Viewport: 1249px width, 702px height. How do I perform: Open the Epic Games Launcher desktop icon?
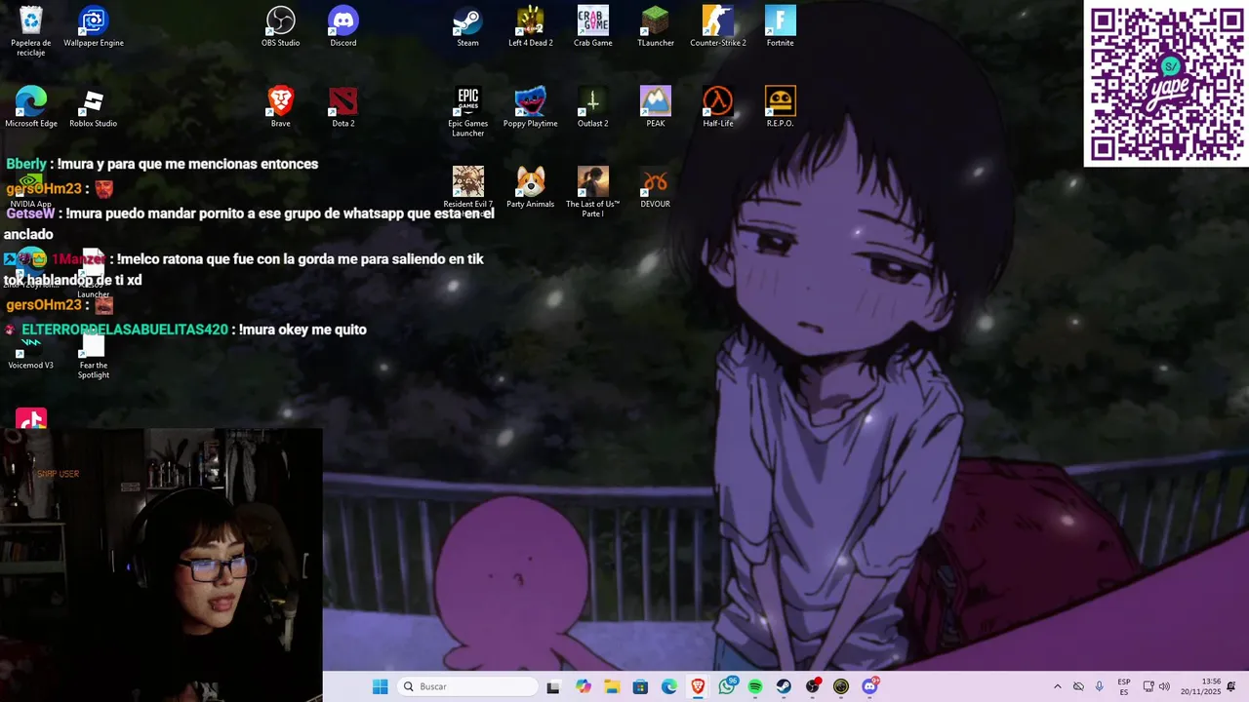tap(468, 111)
